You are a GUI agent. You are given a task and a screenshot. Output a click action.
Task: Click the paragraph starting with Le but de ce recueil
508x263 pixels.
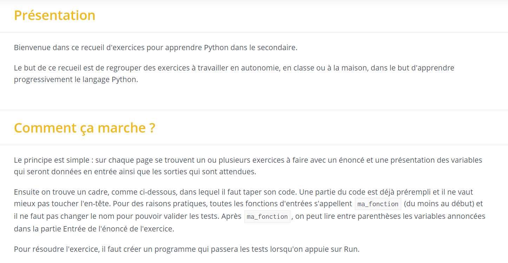pos(234,74)
